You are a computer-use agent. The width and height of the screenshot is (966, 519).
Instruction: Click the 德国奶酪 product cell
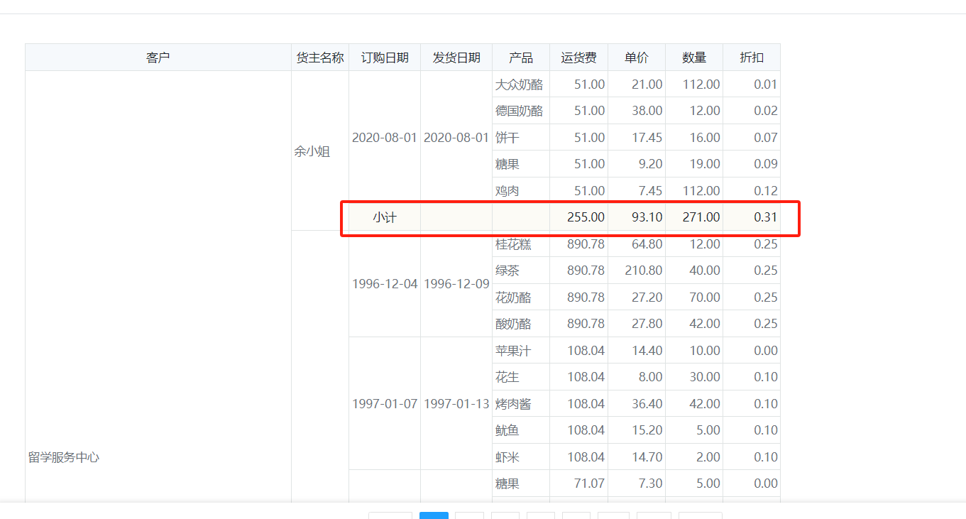pyautogui.click(x=519, y=111)
